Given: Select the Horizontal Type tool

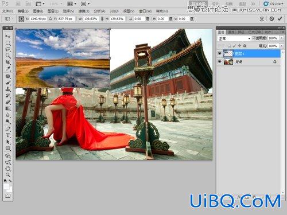Looking at the screenshot, I should point(8,135).
